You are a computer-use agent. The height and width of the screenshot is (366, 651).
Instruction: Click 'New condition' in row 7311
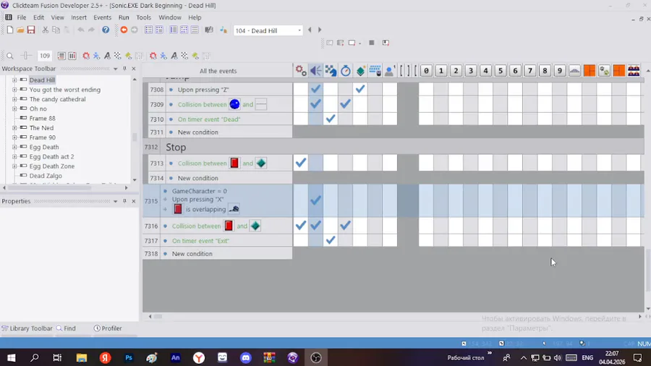197,132
